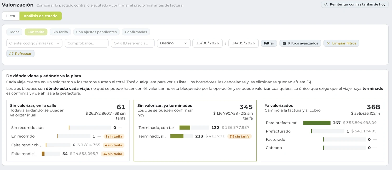Viewport: 392px width, 170px height.
Task: Click the sliders icon in Filtros avanzados
Action: pyautogui.click(x=284, y=43)
